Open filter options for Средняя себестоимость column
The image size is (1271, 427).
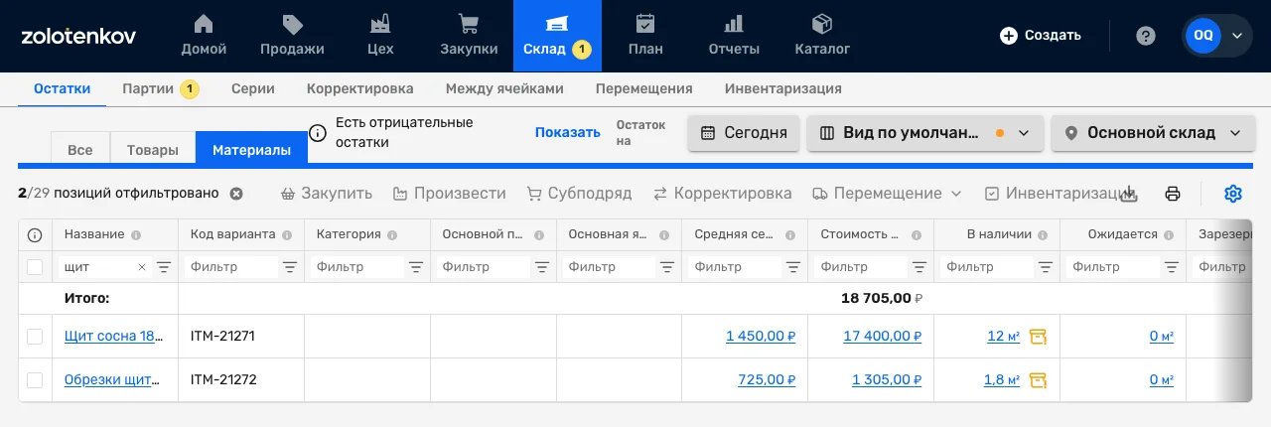794,267
